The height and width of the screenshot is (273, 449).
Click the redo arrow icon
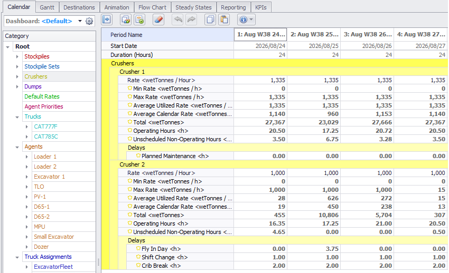(x=191, y=19)
